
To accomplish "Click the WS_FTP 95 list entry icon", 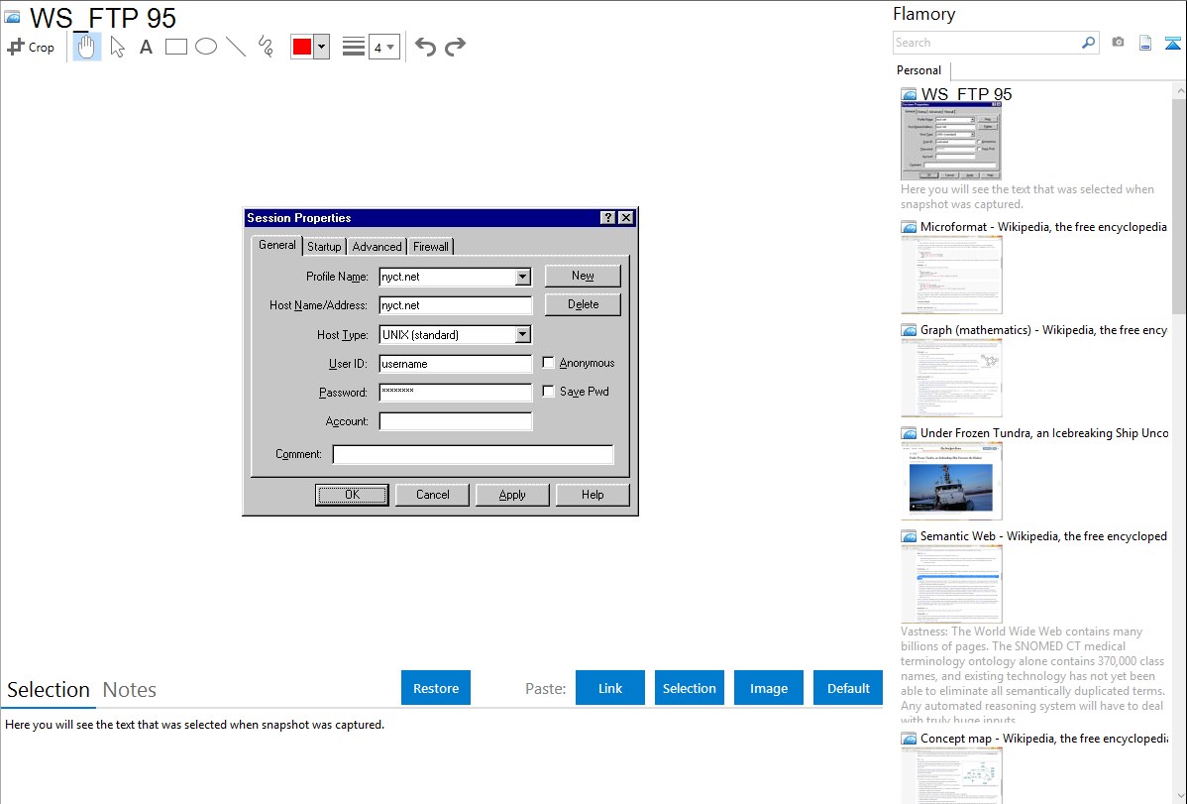I will 909,95.
